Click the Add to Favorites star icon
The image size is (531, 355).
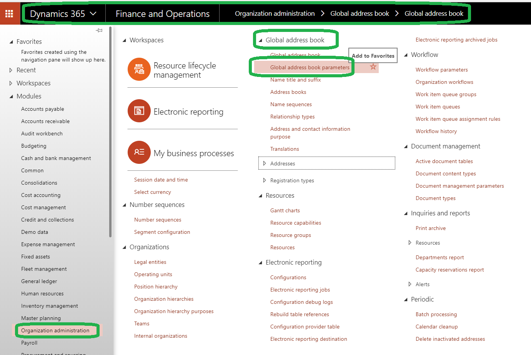pyautogui.click(x=373, y=67)
